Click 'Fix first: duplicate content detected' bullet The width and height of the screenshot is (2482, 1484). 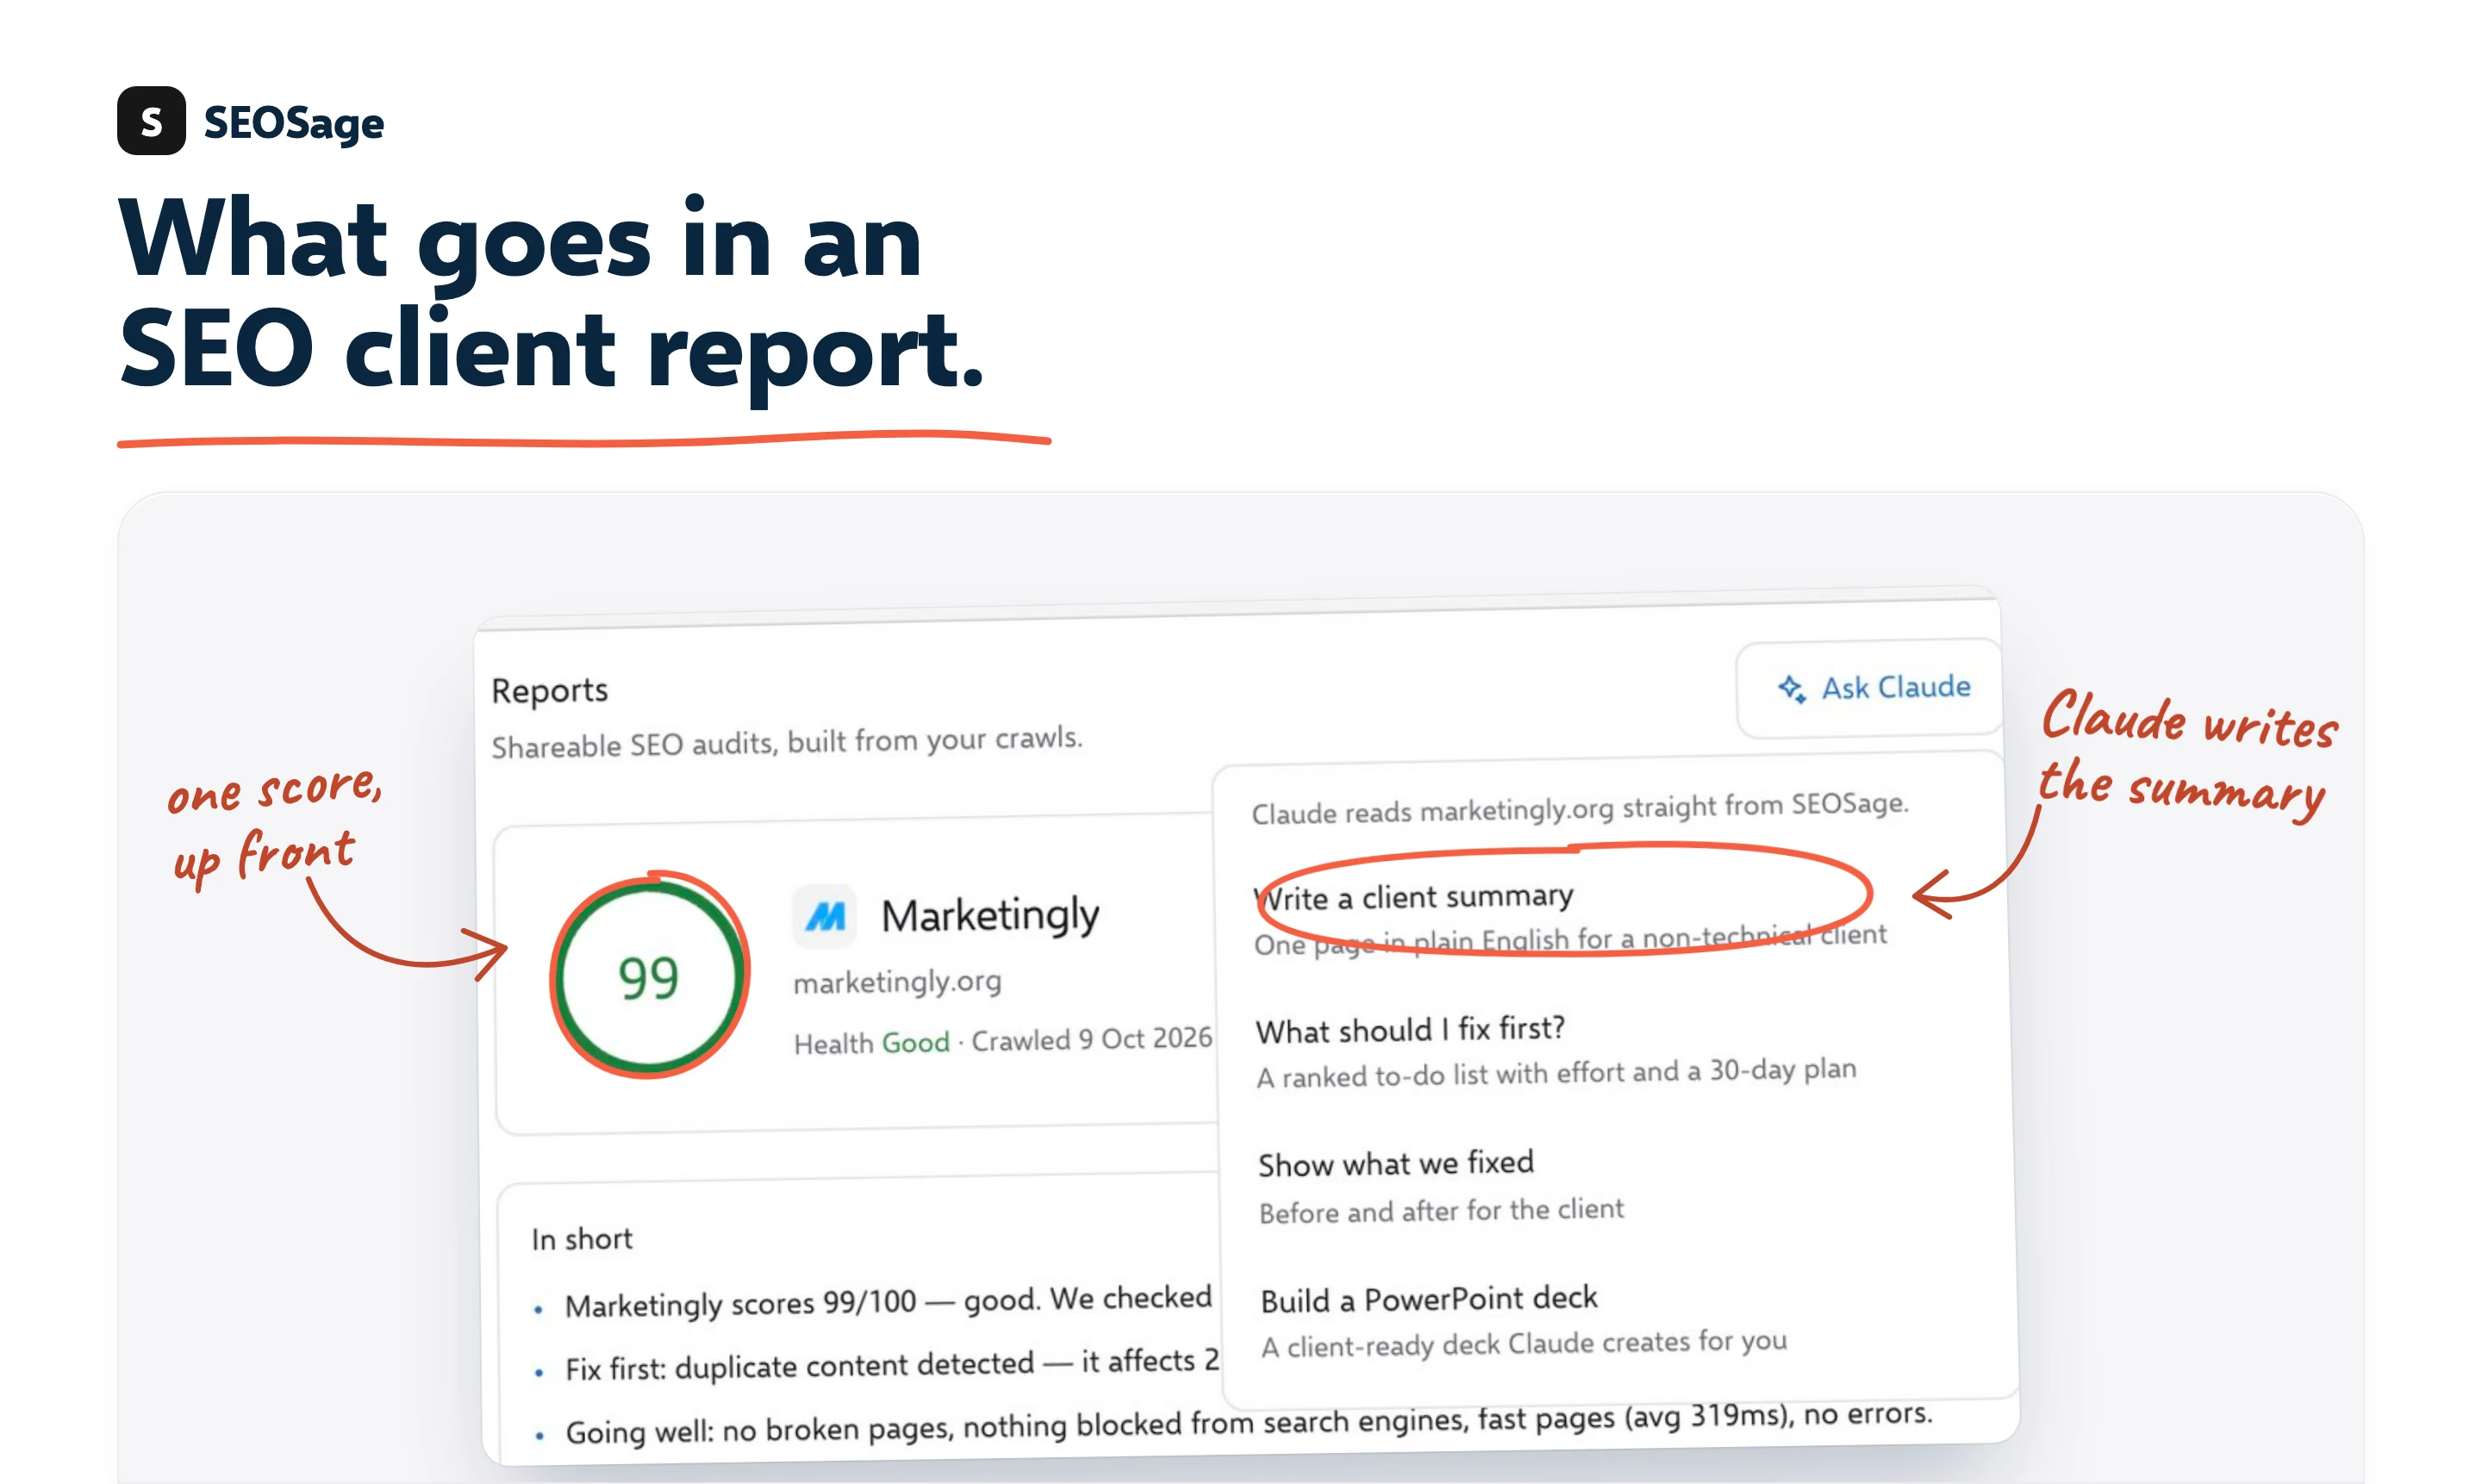[892, 1364]
